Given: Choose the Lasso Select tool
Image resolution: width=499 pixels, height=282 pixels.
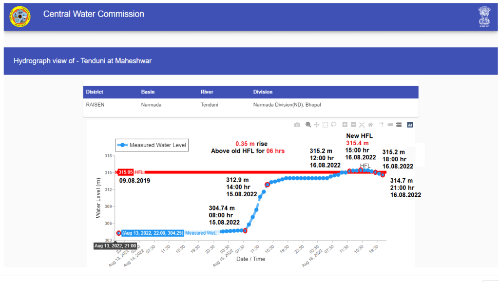Looking at the screenshot, I should (x=334, y=125).
